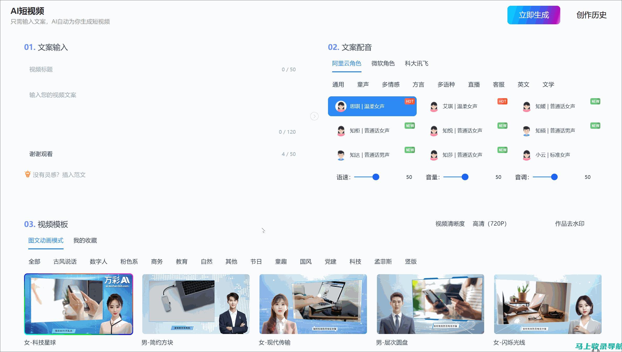Select the 男-简约方块 template thumbnail
This screenshot has height=352, width=622.
click(x=196, y=304)
